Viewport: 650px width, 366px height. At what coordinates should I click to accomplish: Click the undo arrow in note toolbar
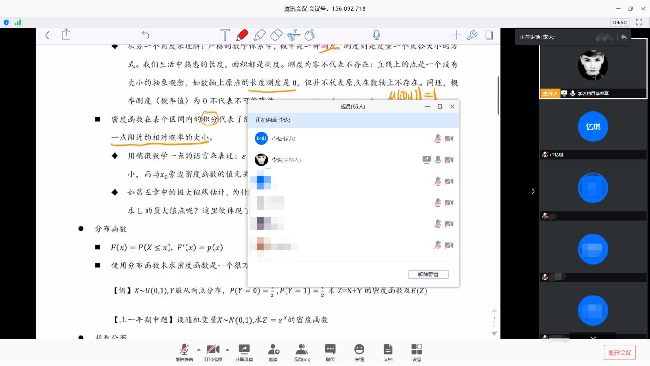146,35
